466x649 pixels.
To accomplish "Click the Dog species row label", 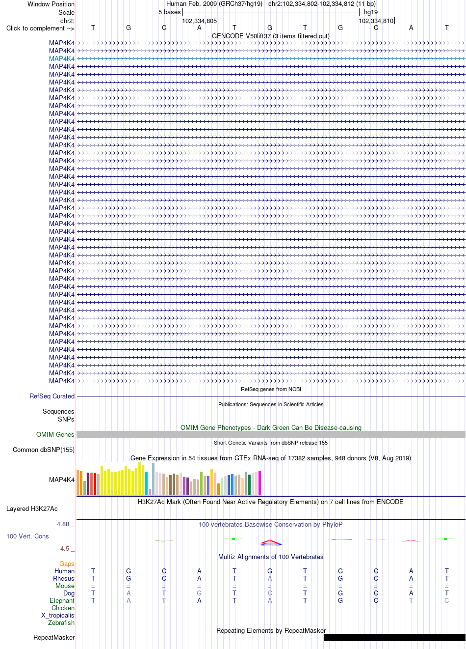I will pyautogui.click(x=69, y=593).
